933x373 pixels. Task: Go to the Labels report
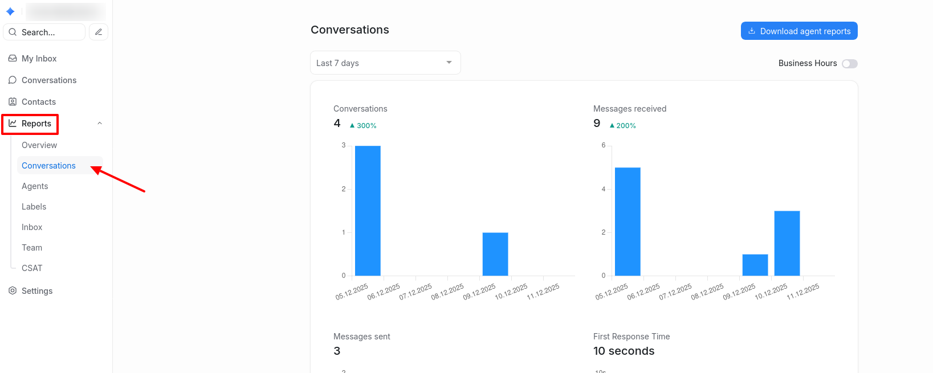pyautogui.click(x=34, y=207)
